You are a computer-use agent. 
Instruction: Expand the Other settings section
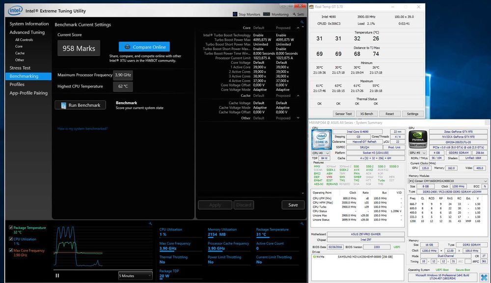tap(298, 118)
